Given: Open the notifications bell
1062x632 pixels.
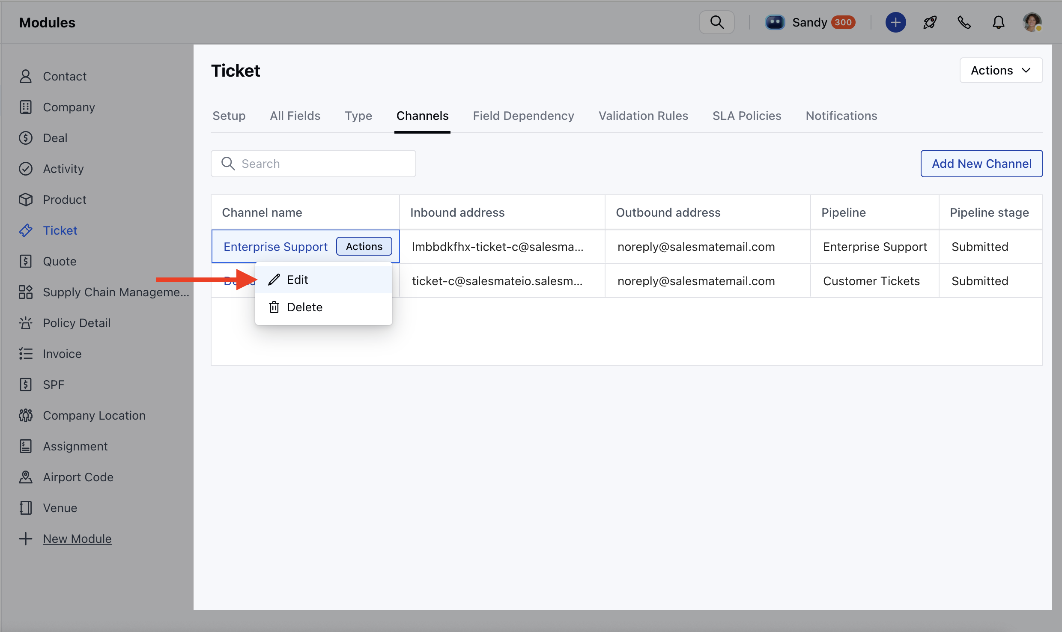Looking at the screenshot, I should click(998, 22).
